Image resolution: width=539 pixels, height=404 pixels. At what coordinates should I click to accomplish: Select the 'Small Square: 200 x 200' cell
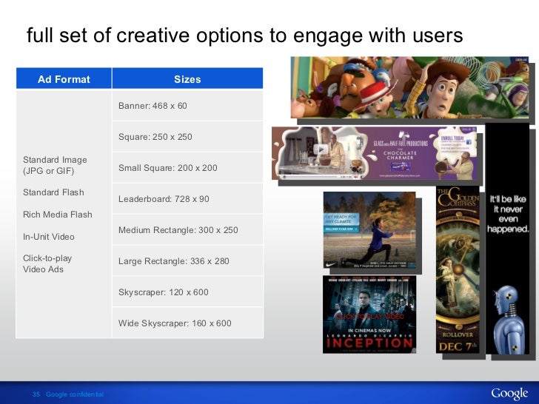click(x=187, y=167)
